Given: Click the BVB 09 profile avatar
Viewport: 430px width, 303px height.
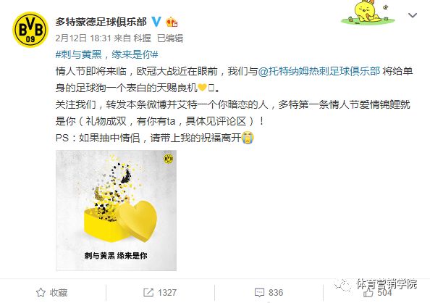Looking at the screenshot, I should coord(30,30).
